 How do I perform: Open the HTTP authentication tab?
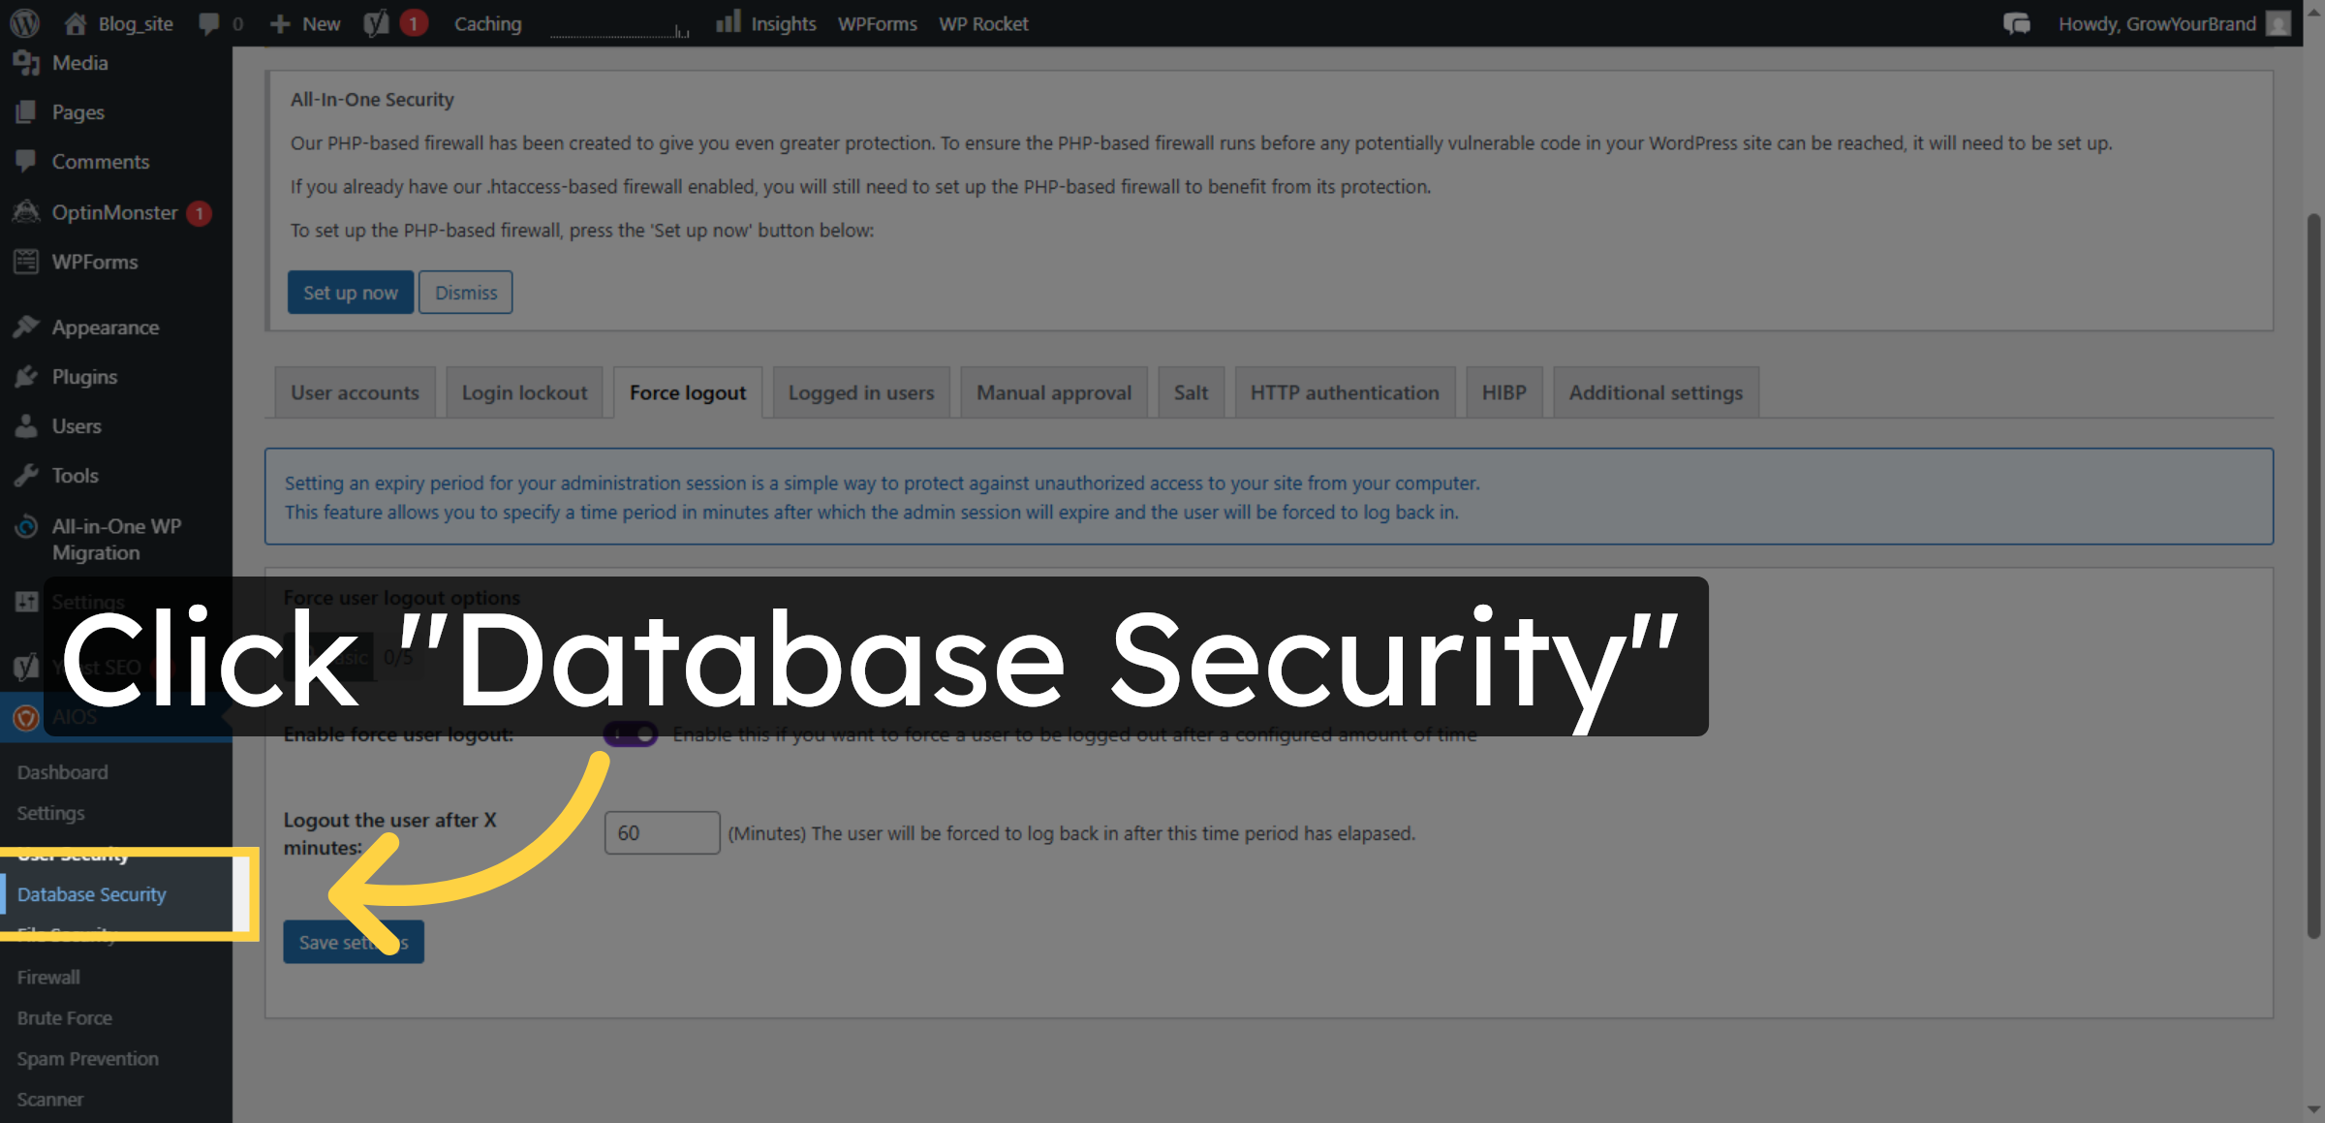pyautogui.click(x=1345, y=392)
